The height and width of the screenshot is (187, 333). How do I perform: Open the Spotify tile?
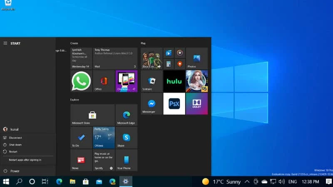pos(104,160)
